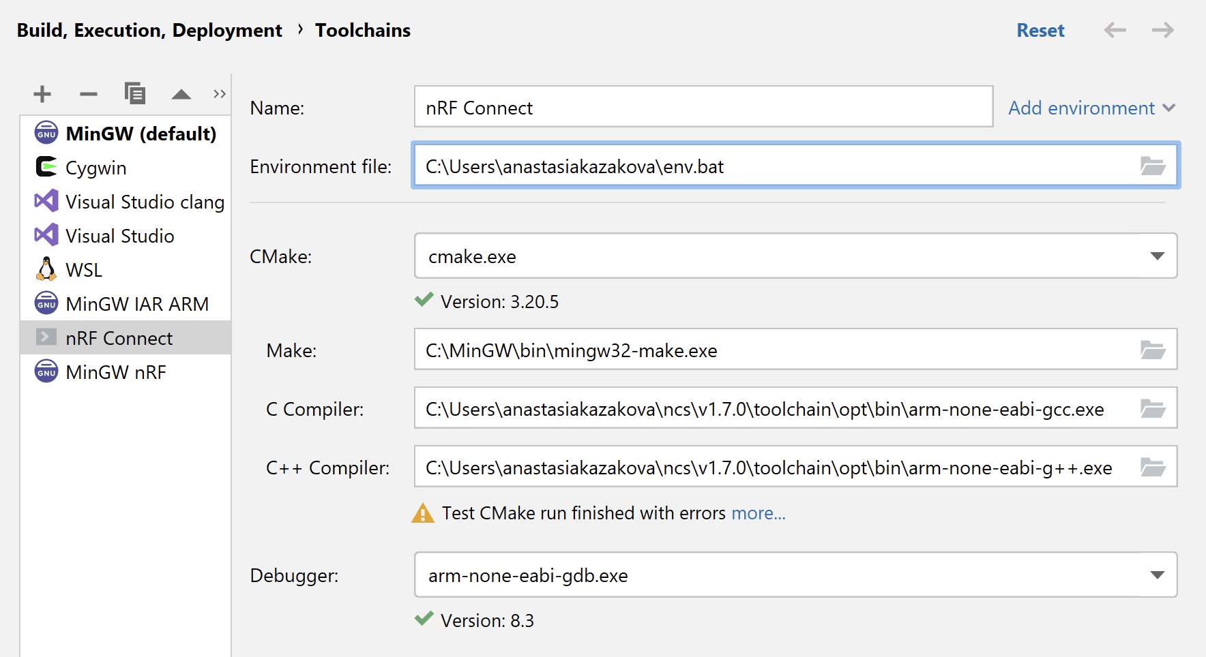Image resolution: width=1206 pixels, height=657 pixels.
Task: Click the WSL penguin icon
Action: click(46, 269)
